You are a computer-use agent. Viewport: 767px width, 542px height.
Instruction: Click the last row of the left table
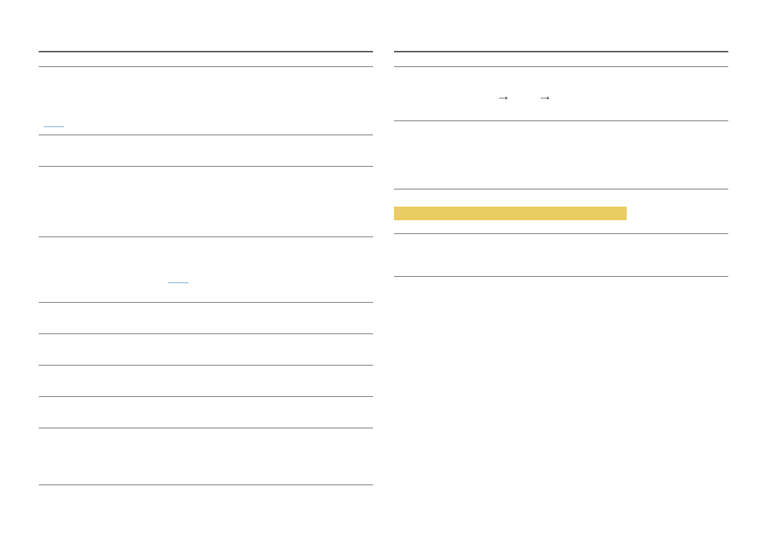[205, 456]
